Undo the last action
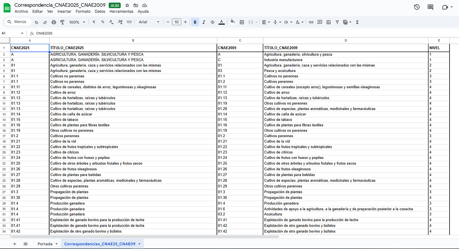 click(x=37, y=22)
